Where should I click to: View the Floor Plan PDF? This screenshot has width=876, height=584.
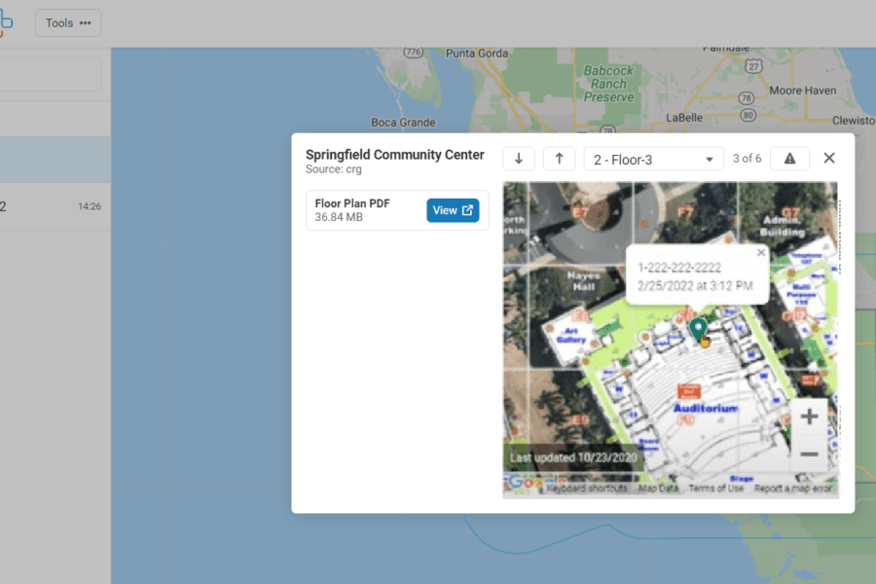coord(453,210)
